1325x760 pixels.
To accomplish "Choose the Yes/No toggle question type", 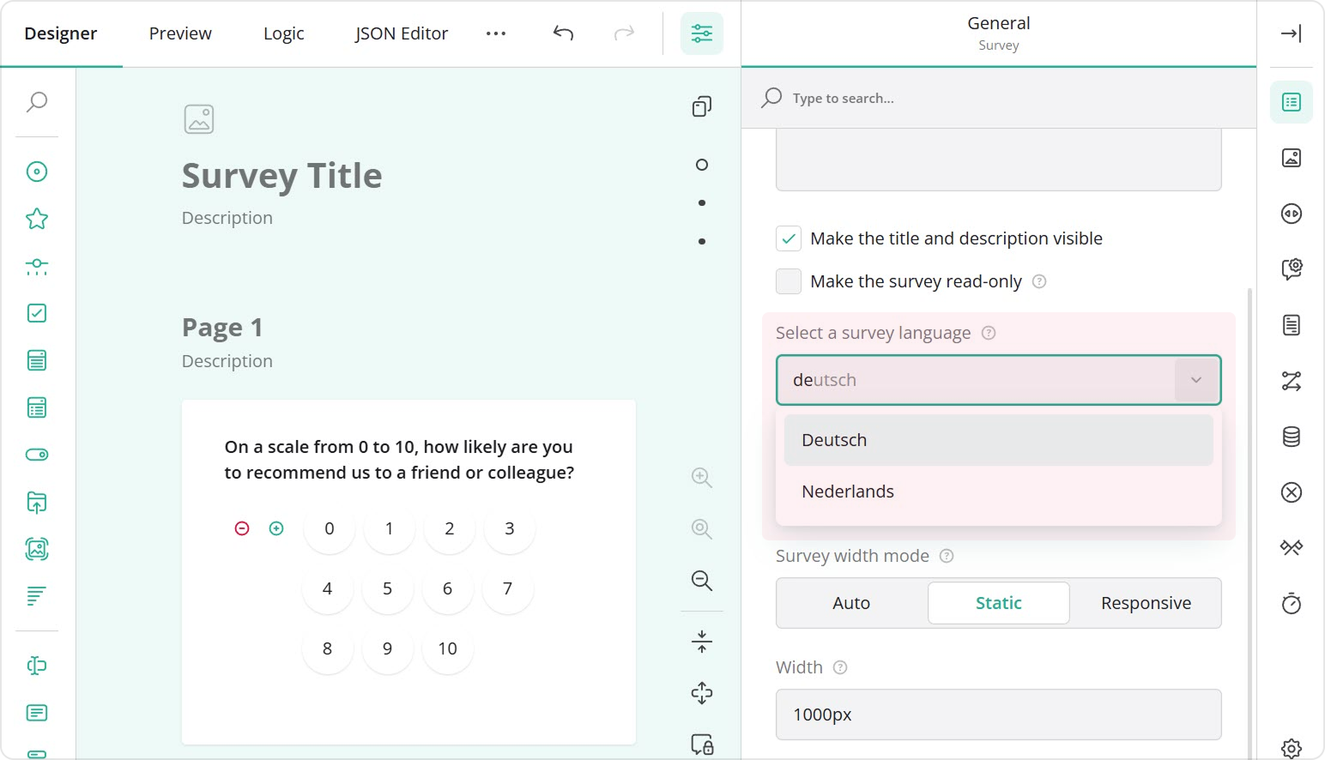I will tap(36, 455).
